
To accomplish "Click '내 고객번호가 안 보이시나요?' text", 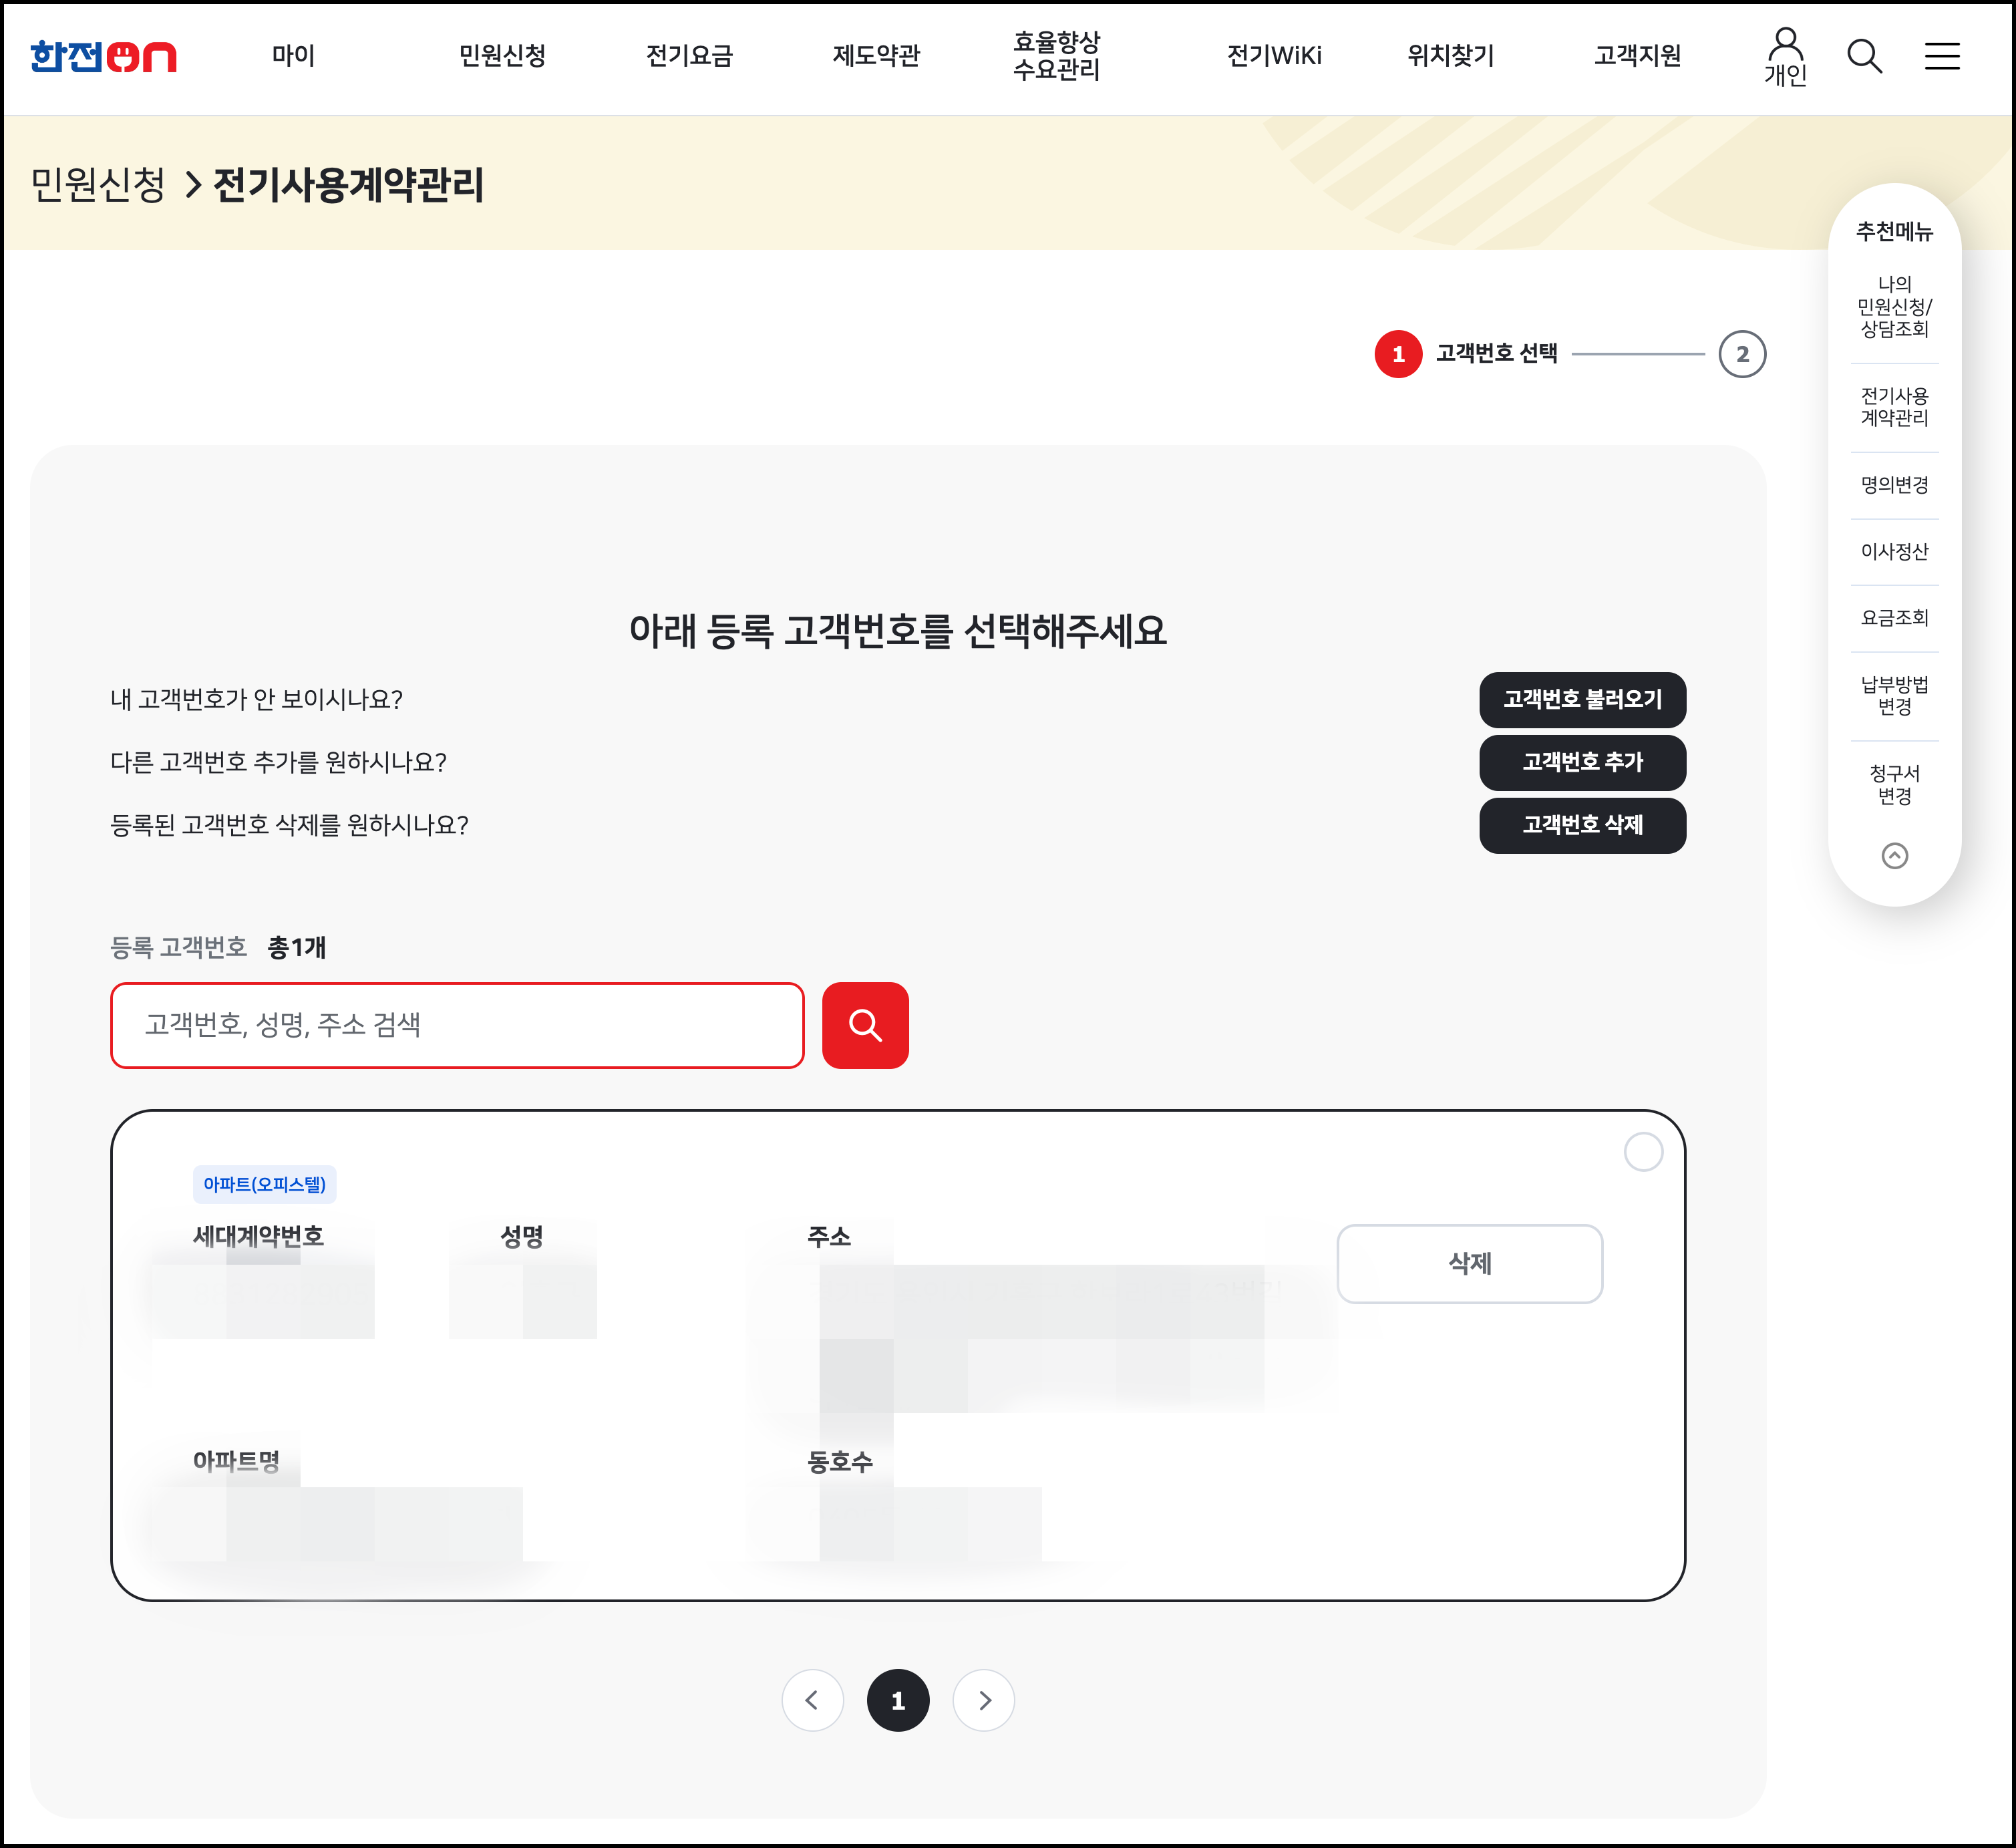I will (256, 700).
